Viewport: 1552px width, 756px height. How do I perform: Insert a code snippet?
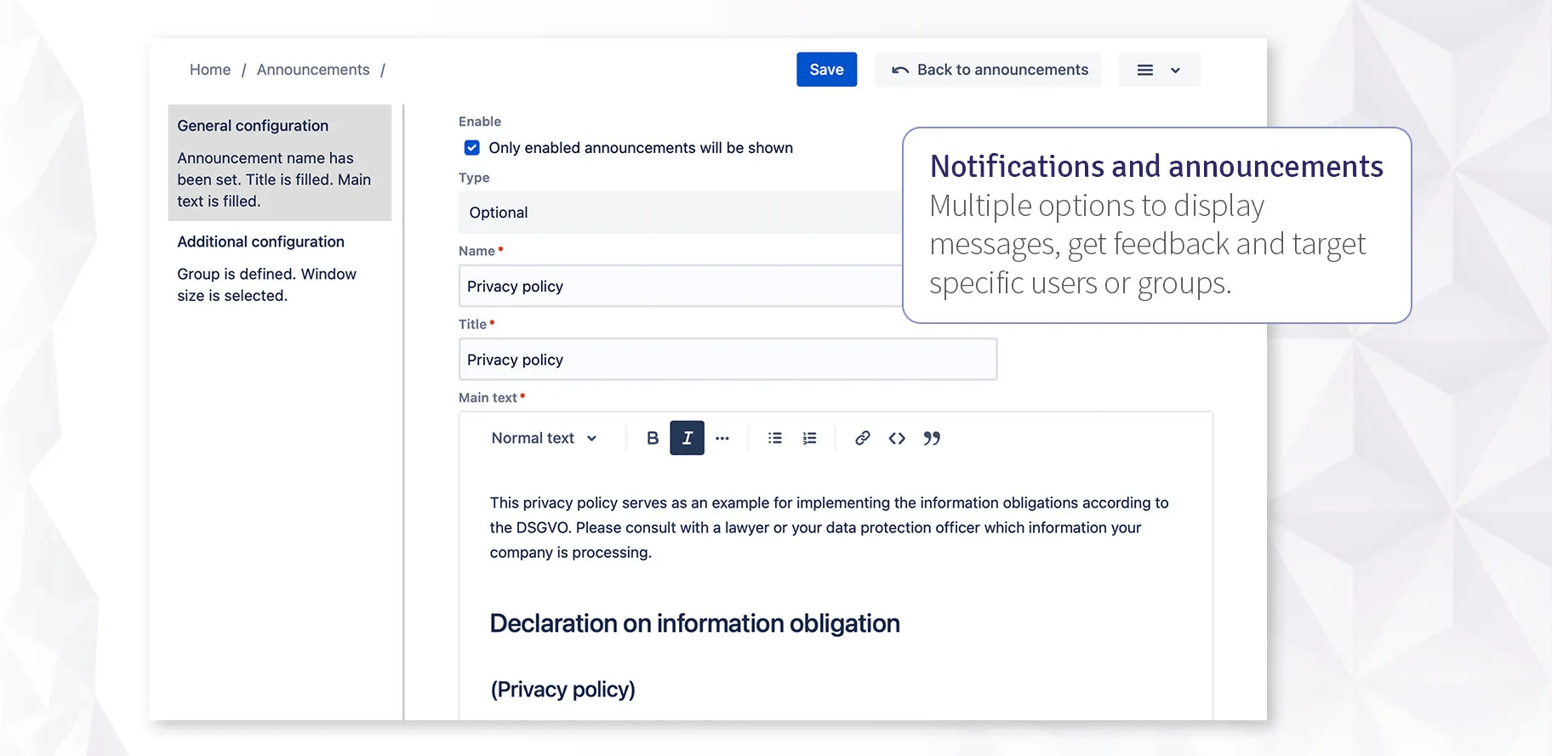pyautogui.click(x=897, y=438)
